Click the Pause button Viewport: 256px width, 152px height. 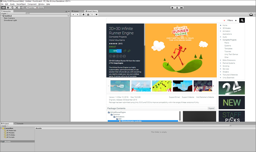pos(177,8)
